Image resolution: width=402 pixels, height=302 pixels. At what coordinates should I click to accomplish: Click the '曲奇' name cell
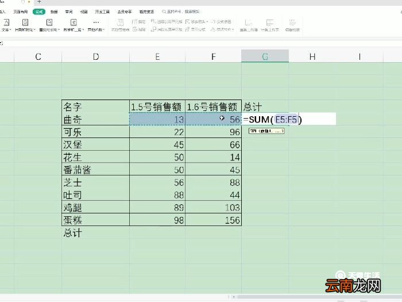96,119
